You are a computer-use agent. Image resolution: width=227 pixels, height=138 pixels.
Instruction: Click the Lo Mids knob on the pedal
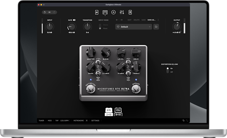coord(106,66)
